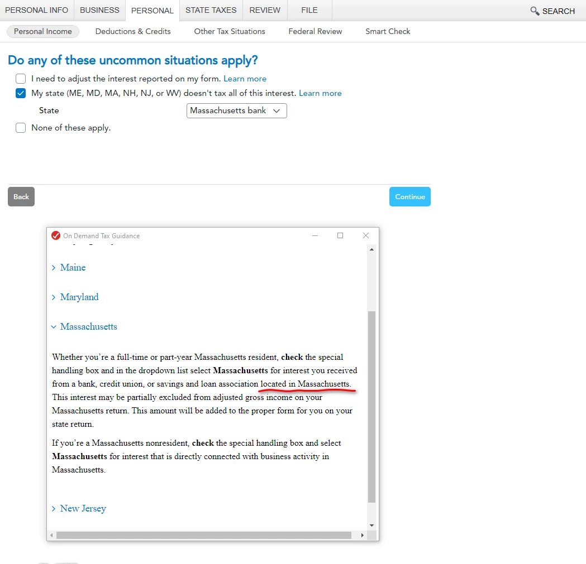This screenshot has height=564, width=586.
Task: Click the guidance vertical scrollbar thumb
Action: click(x=371, y=407)
